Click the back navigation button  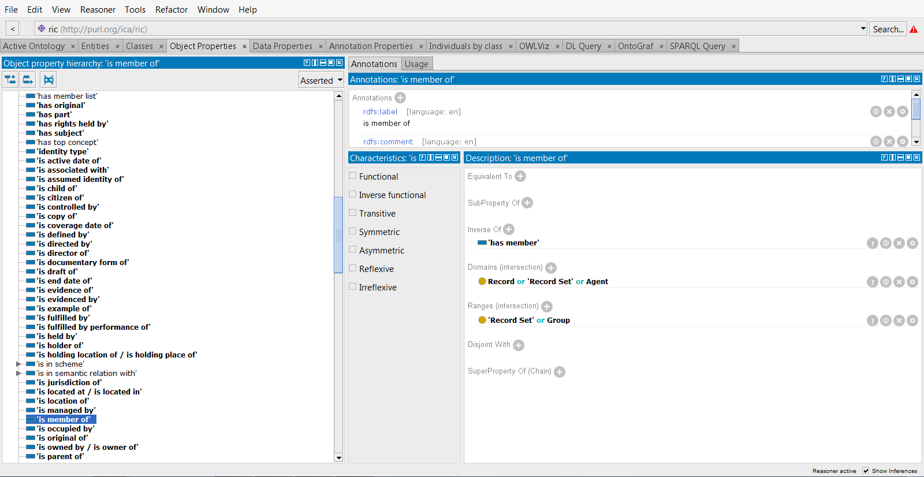[x=13, y=29]
